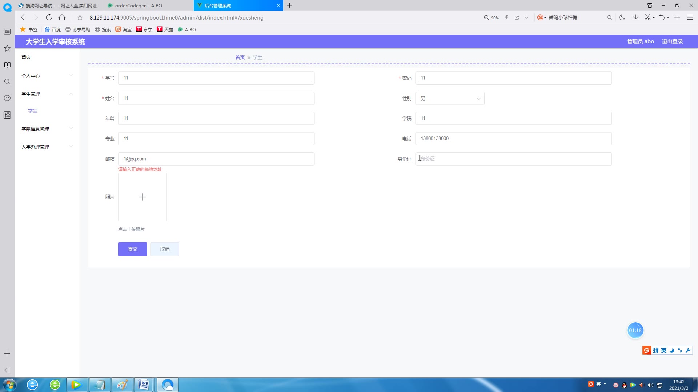Viewport: 698px width, 392px height.
Task: Open Word from the Windows taskbar
Action: (144, 385)
